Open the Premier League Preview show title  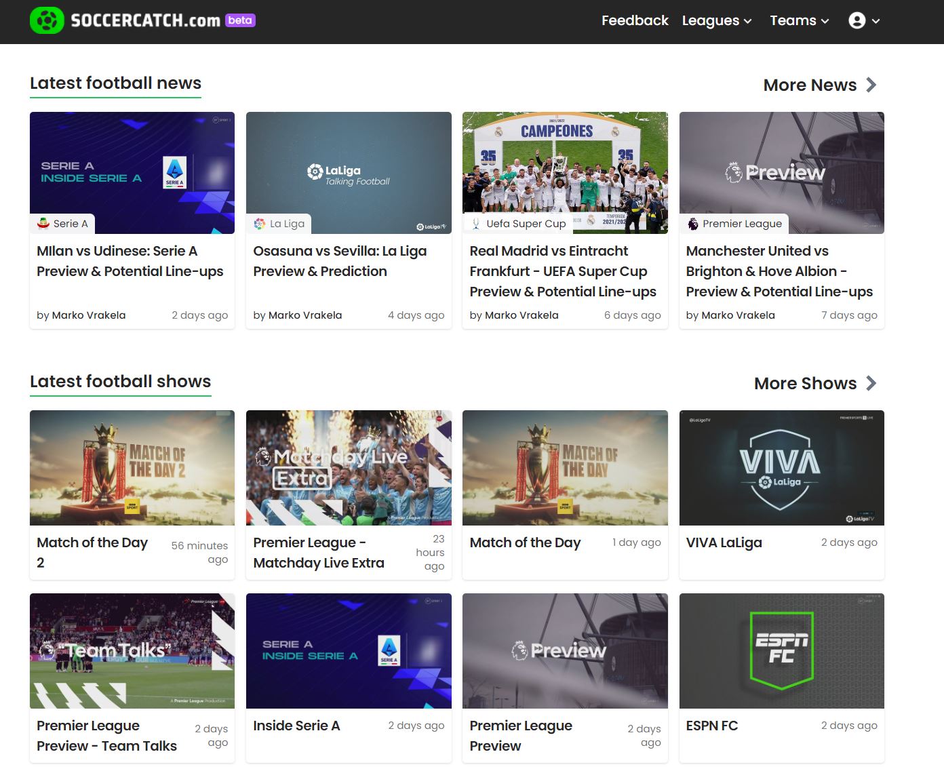pos(521,736)
